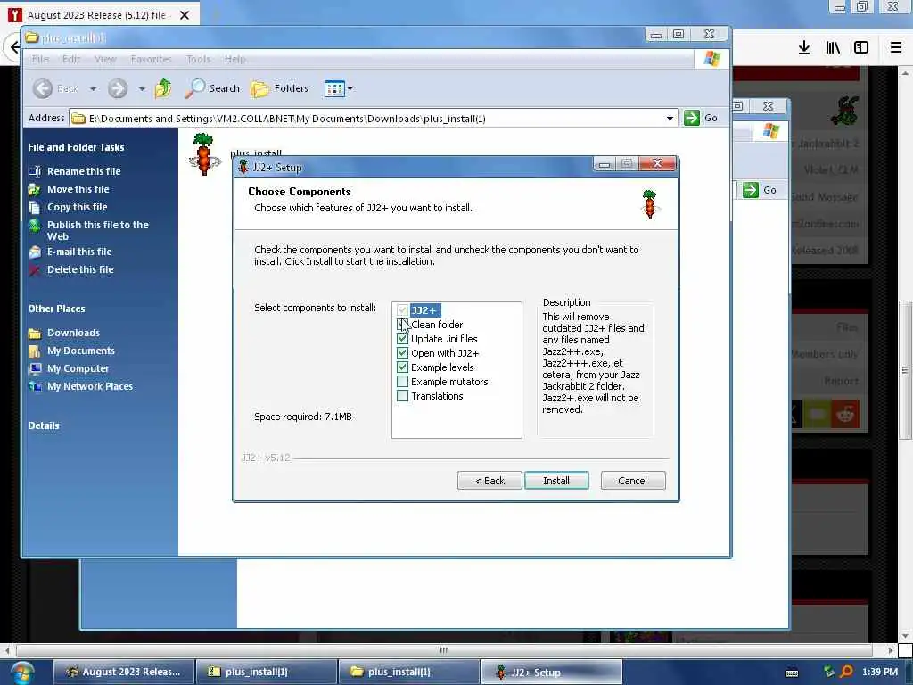Click the browser vertical scrollbar

905,370
